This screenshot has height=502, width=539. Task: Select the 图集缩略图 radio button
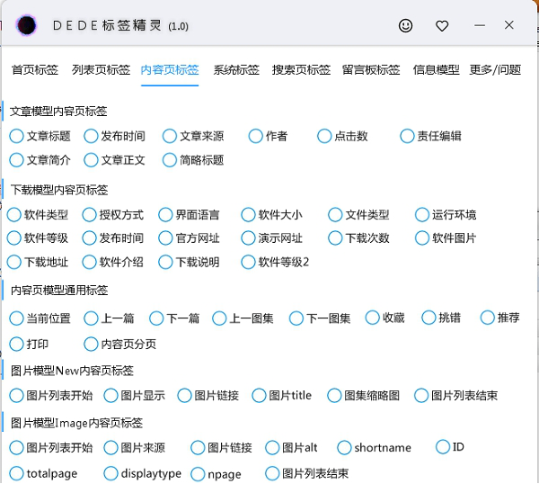[334, 396]
